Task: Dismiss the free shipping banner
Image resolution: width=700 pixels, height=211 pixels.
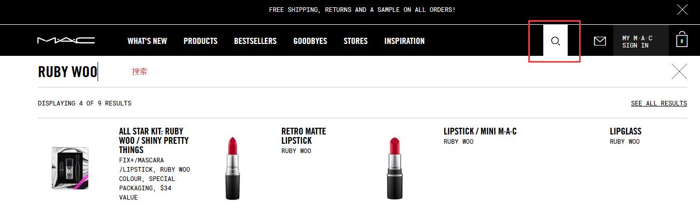Action: 682,9
